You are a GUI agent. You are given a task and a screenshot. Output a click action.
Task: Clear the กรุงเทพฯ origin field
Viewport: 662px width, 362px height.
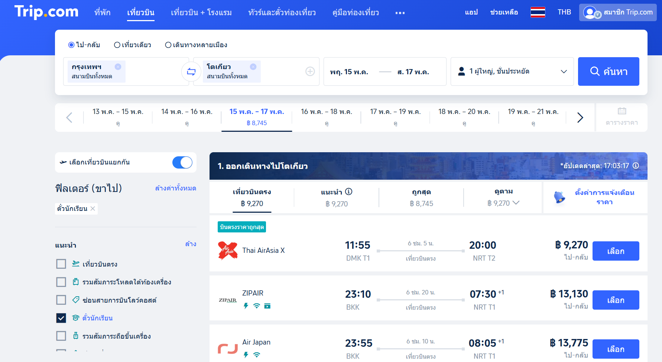click(118, 67)
